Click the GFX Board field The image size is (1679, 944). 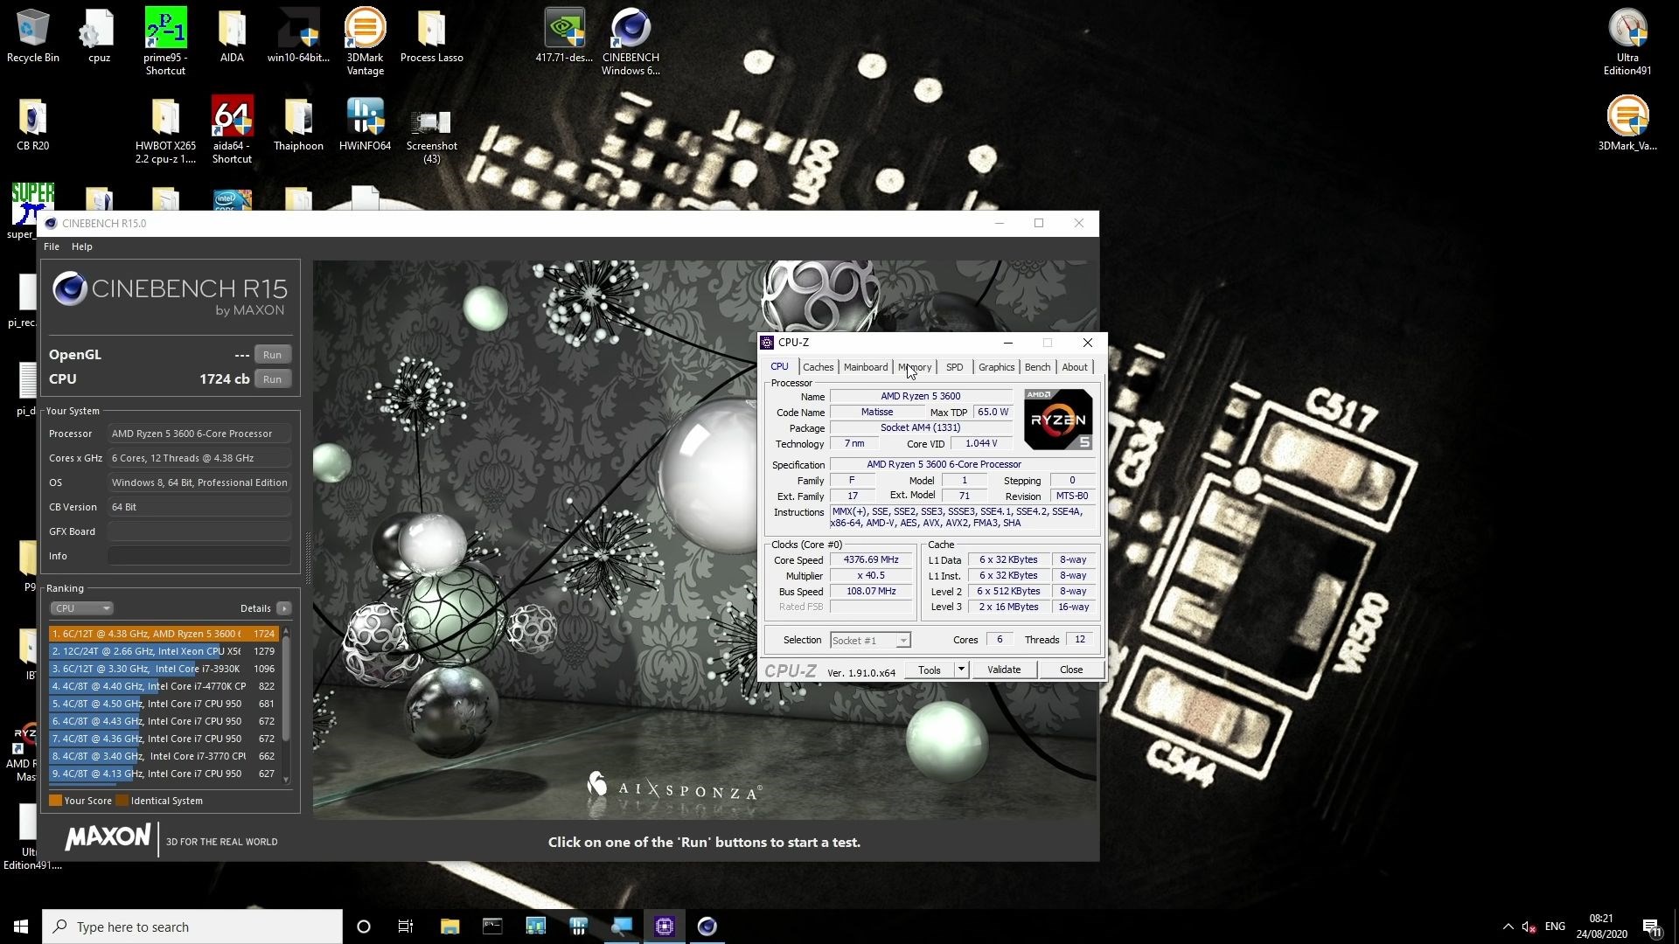[199, 531]
